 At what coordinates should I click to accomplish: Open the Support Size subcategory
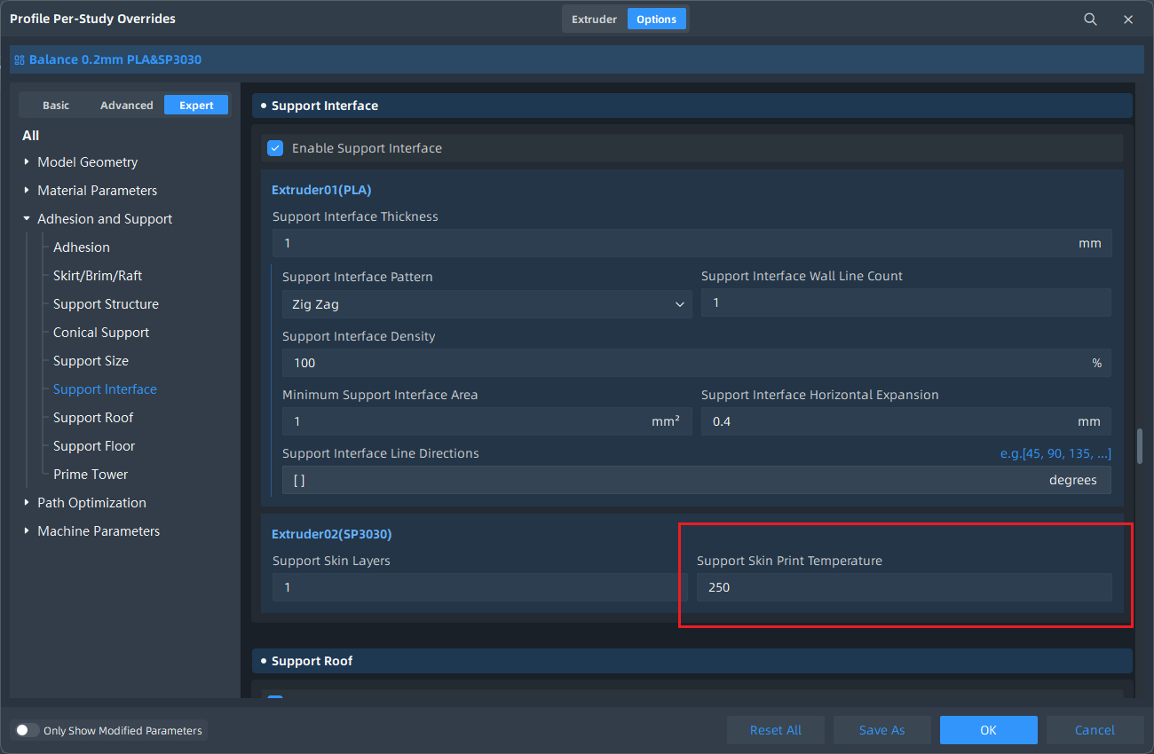(x=91, y=361)
